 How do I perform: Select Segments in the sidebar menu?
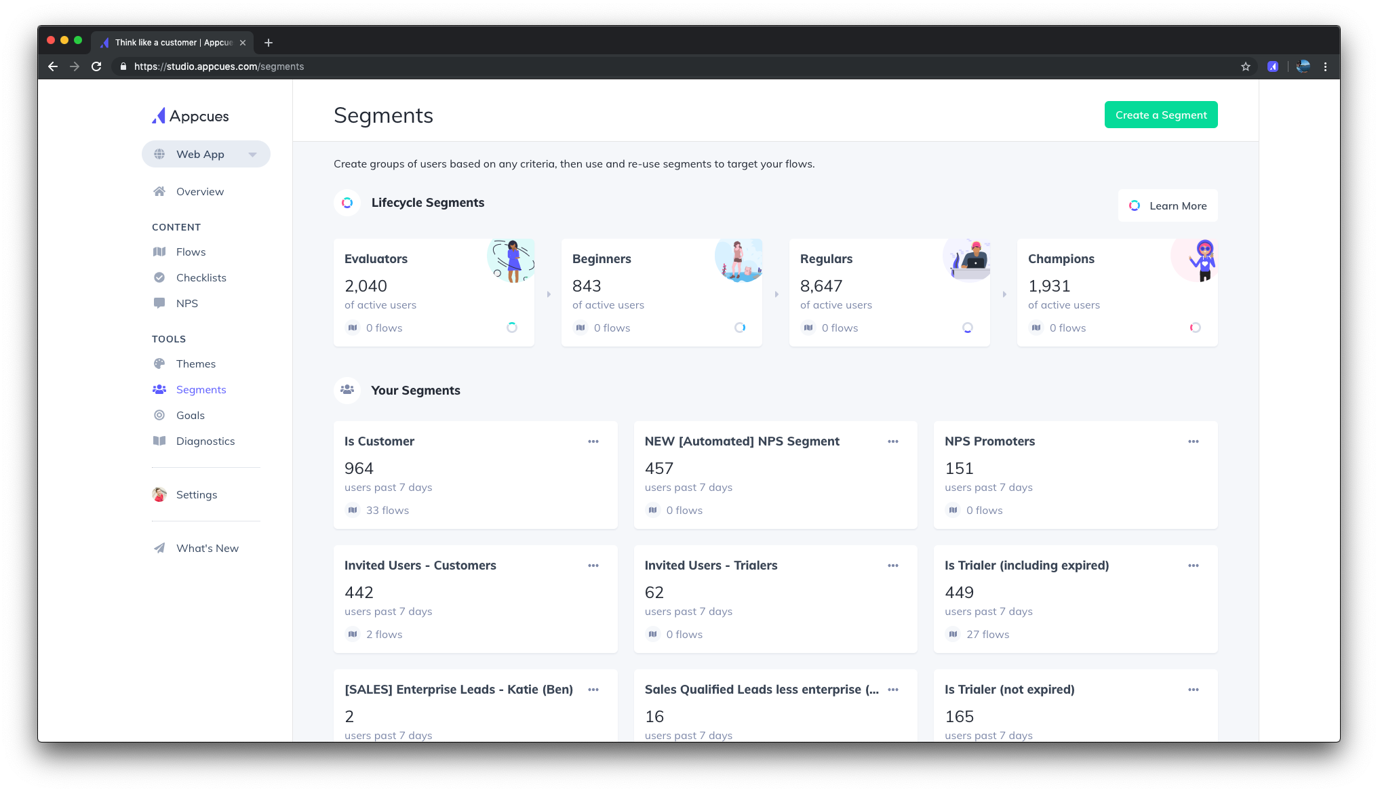[x=200, y=389]
